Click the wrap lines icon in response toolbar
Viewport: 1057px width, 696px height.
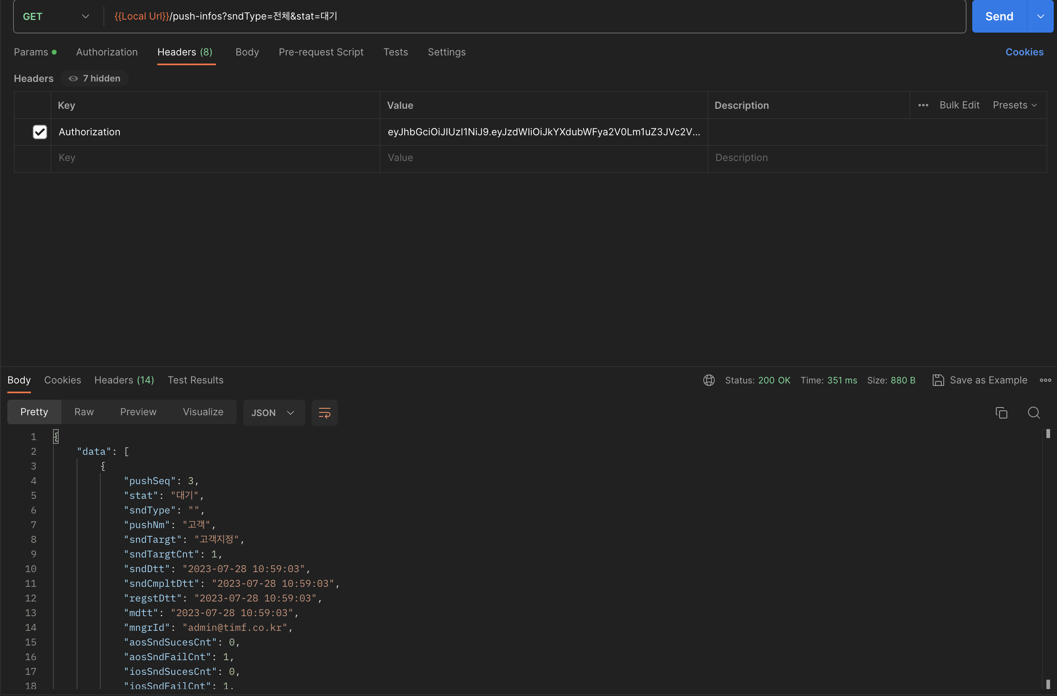pyautogui.click(x=324, y=413)
